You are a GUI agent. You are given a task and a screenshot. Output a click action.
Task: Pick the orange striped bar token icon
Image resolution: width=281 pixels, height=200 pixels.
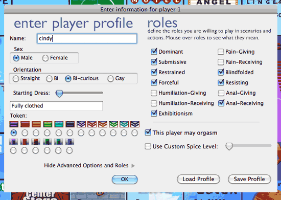tap(36, 124)
